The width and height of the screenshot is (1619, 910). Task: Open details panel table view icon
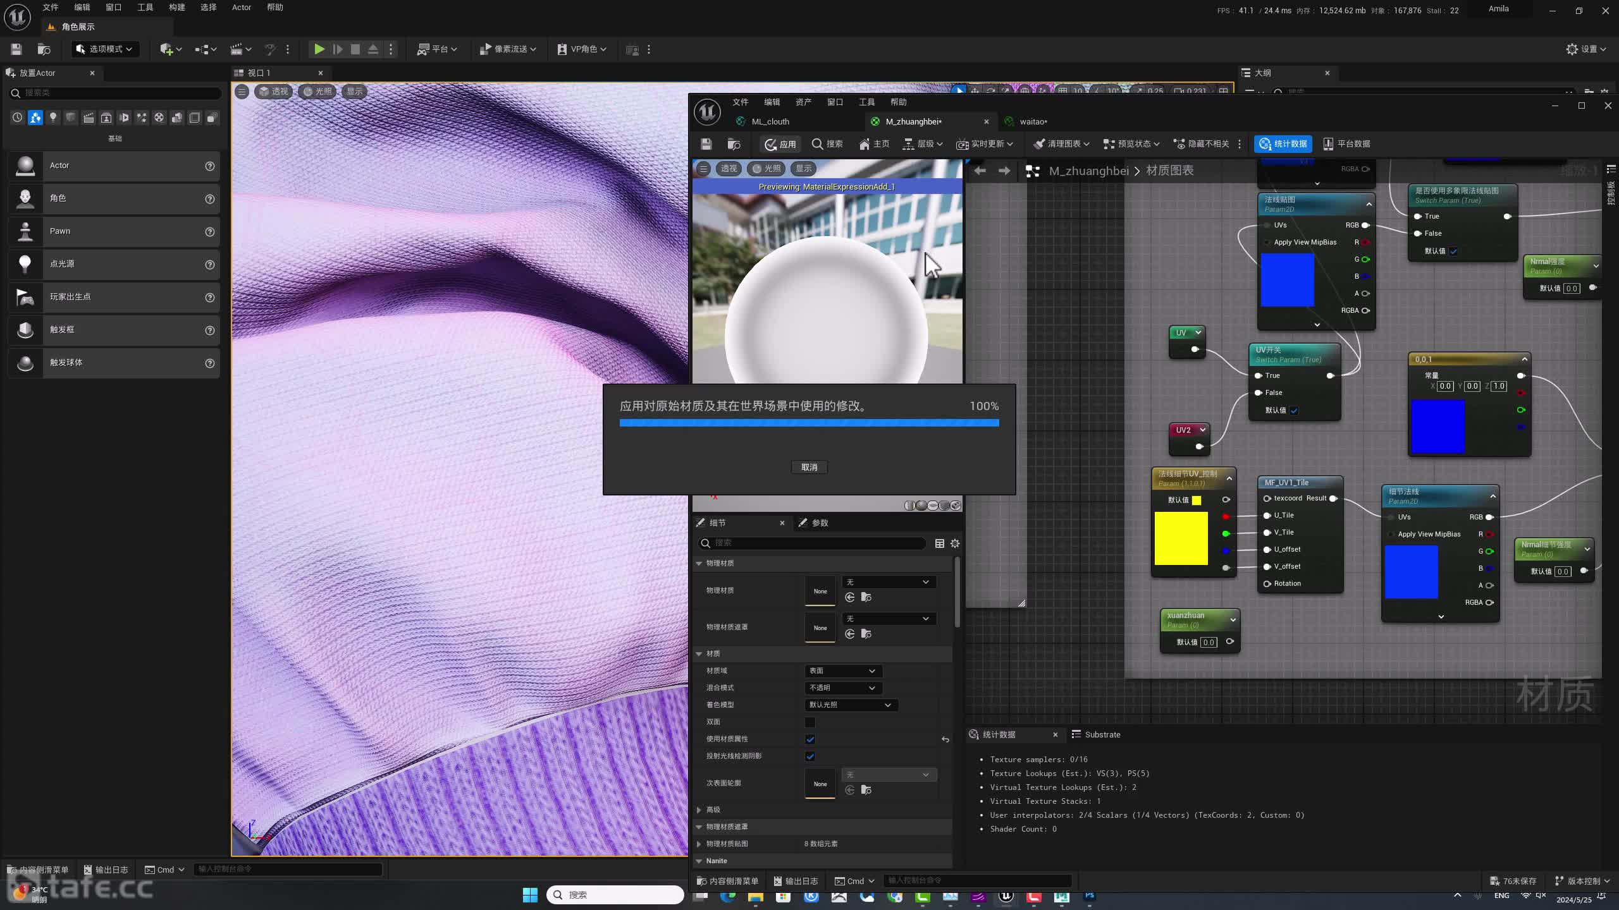pos(940,543)
